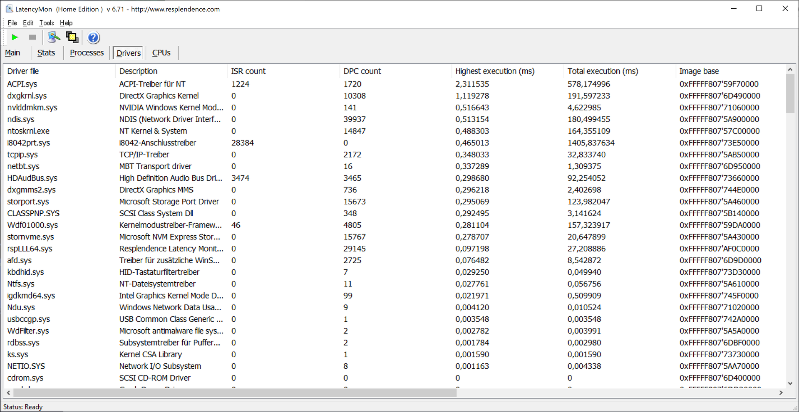Click the 'Status: Ready' status bar text
The height and width of the screenshot is (412, 799).
(23, 407)
